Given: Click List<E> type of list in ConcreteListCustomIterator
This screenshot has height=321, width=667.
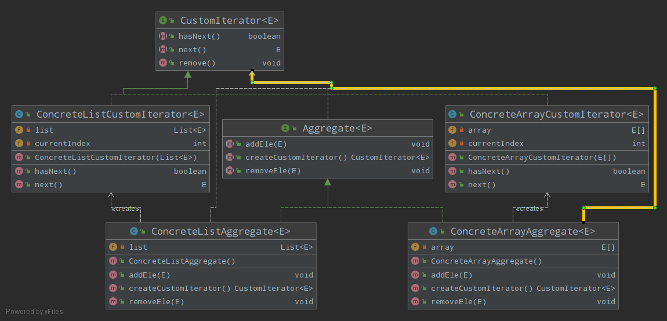Looking at the screenshot, I should (190, 130).
